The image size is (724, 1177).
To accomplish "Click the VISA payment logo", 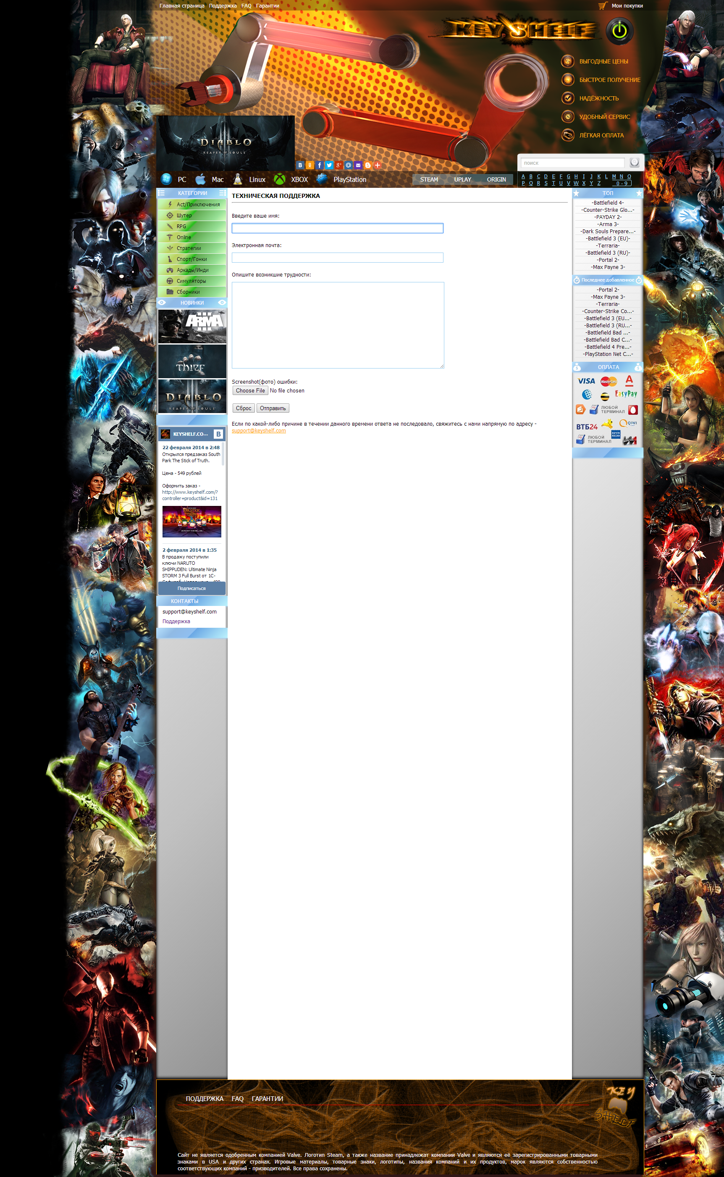I will [586, 381].
